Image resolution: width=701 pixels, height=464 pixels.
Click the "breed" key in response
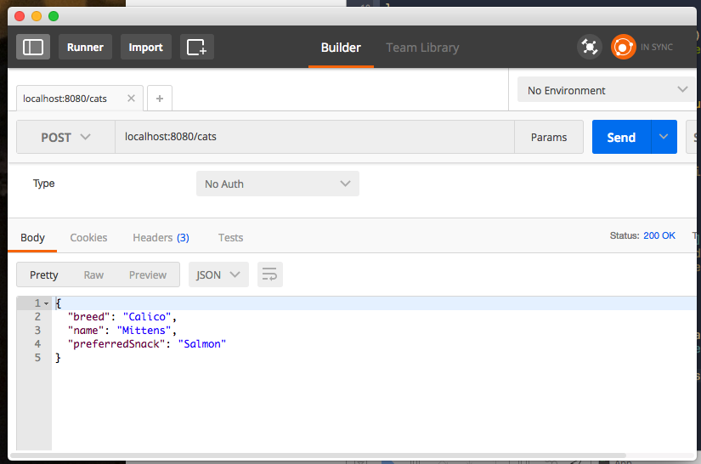tap(88, 317)
